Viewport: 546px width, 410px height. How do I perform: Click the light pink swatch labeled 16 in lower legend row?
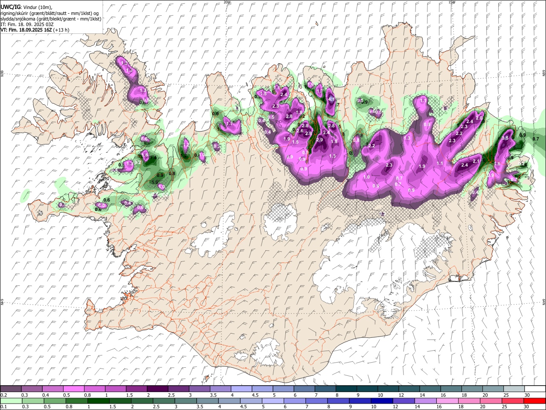447,401
